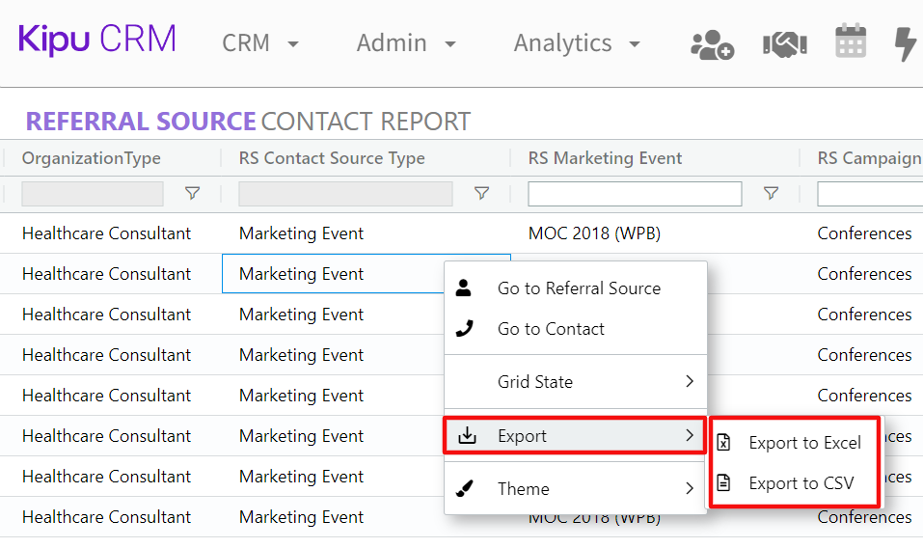Expand the Analytics dropdown menu
This screenshot has width=923, height=548.
click(x=576, y=43)
